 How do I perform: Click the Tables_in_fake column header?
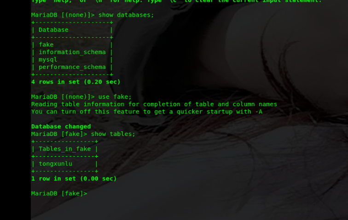[x=64, y=149]
